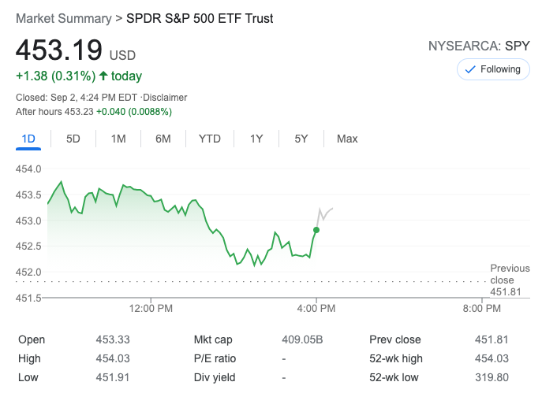542x393 pixels.
Task: Select the 1D time range tab
Action: click(x=28, y=139)
